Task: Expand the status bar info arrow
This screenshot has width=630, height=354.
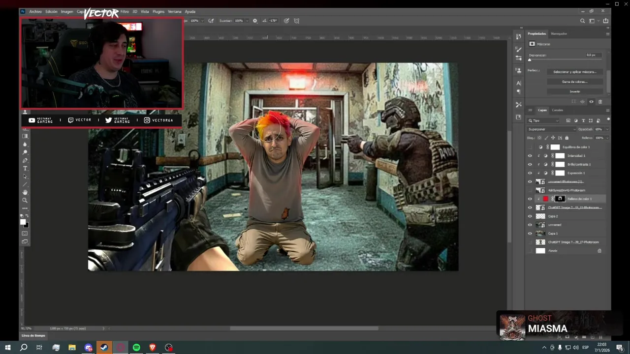Action: point(103,328)
